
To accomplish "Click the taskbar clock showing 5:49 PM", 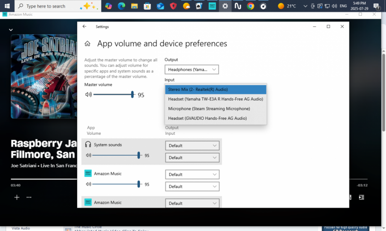I will (359, 6).
